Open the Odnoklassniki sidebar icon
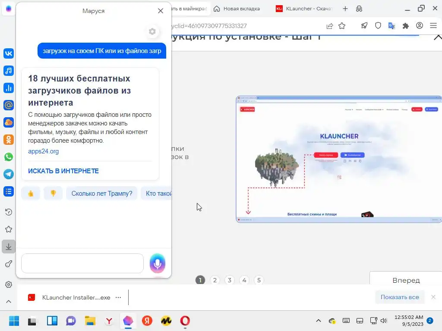 click(9, 140)
